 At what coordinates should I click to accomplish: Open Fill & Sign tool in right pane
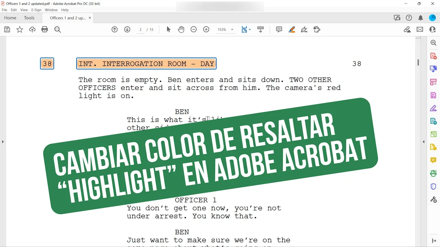[433, 108]
